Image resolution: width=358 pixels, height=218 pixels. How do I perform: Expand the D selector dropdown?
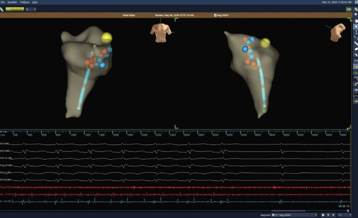[31, 9]
